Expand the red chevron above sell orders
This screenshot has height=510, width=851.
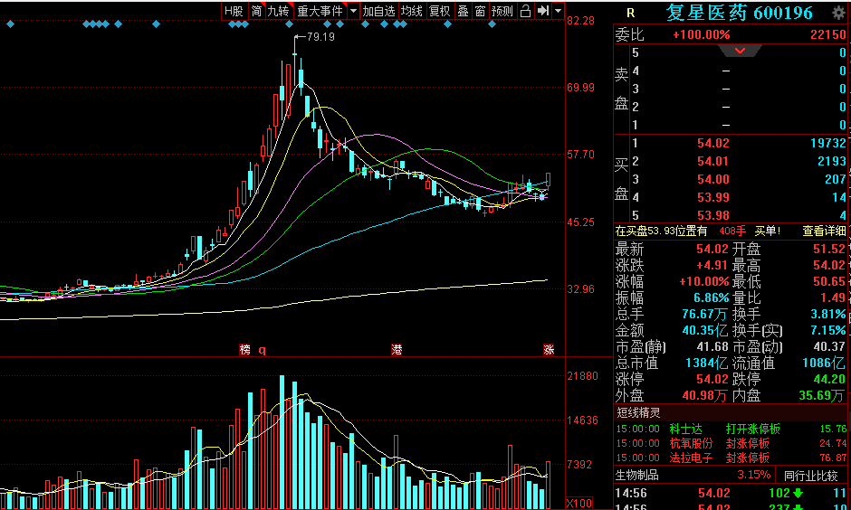coord(740,51)
